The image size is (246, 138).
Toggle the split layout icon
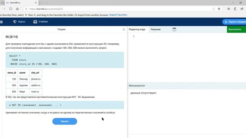[x=174, y=30]
